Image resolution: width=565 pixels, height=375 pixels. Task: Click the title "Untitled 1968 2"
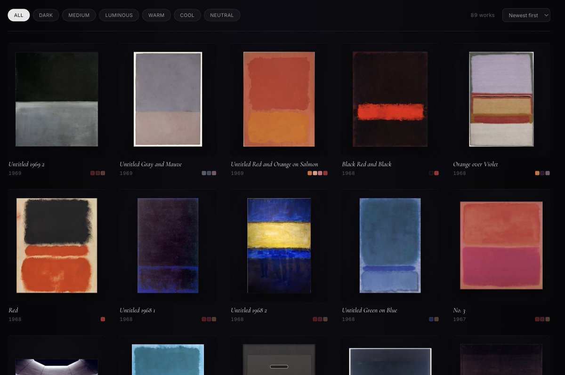click(249, 311)
